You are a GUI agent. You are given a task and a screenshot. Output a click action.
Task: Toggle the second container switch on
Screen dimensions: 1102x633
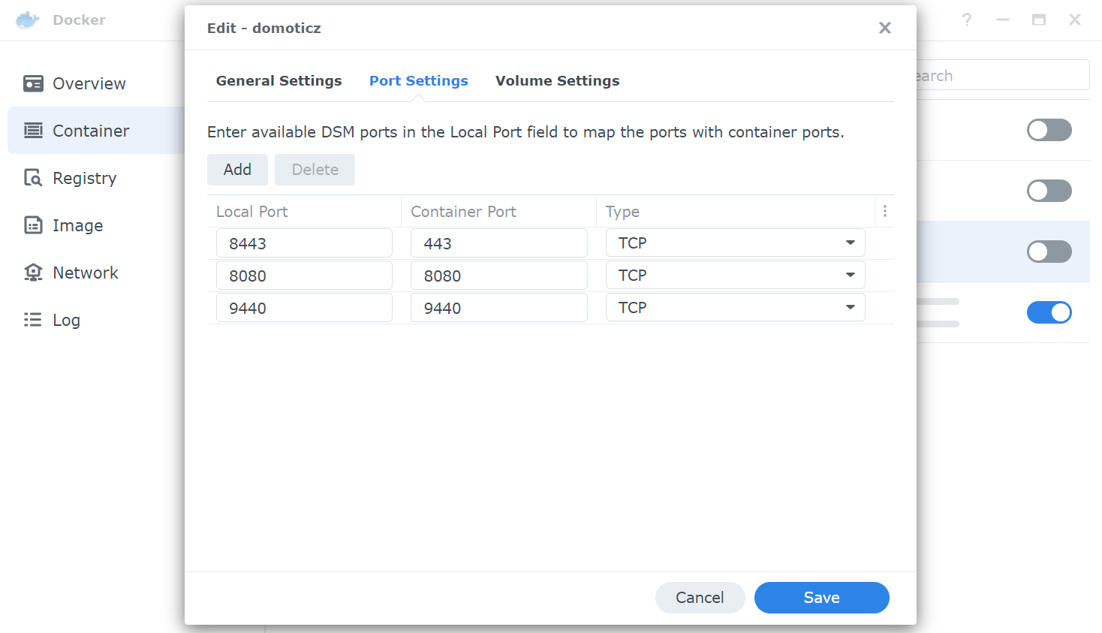click(1049, 191)
